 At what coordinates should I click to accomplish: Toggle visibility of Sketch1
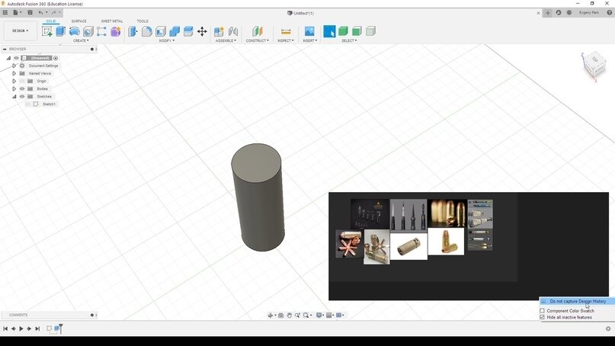(x=28, y=104)
